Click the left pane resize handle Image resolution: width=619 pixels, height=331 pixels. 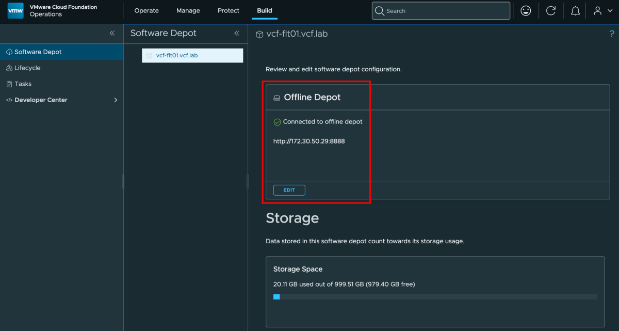pos(123,181)
